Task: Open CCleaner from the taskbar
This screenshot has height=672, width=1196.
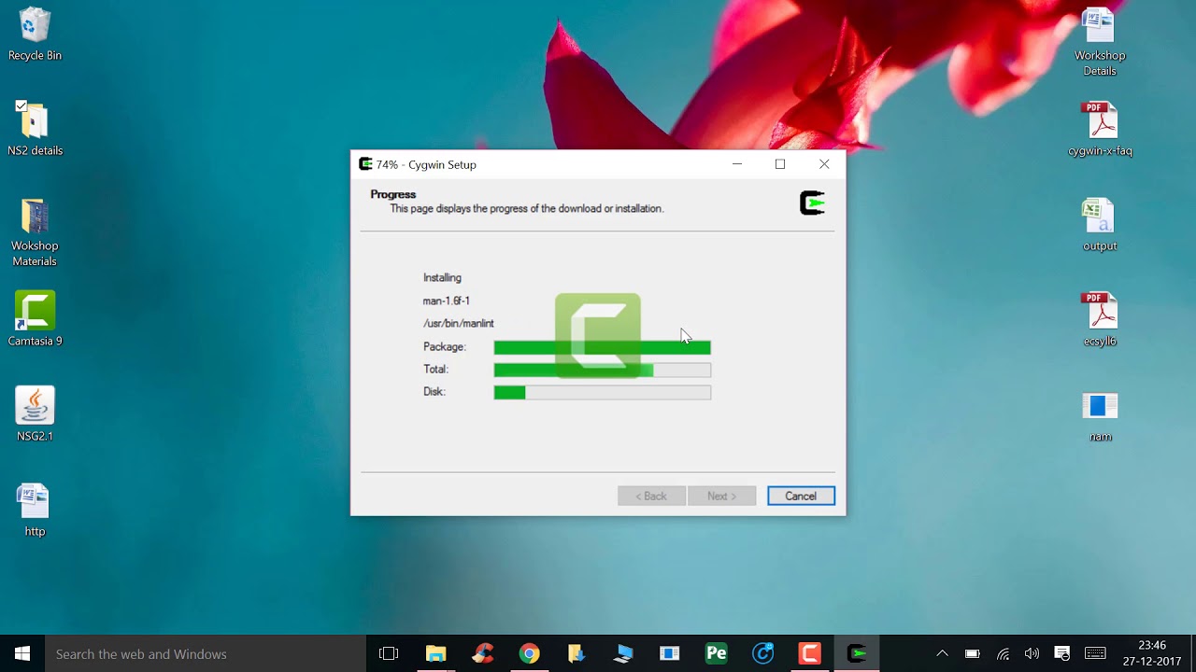Action: pos(482,653)
